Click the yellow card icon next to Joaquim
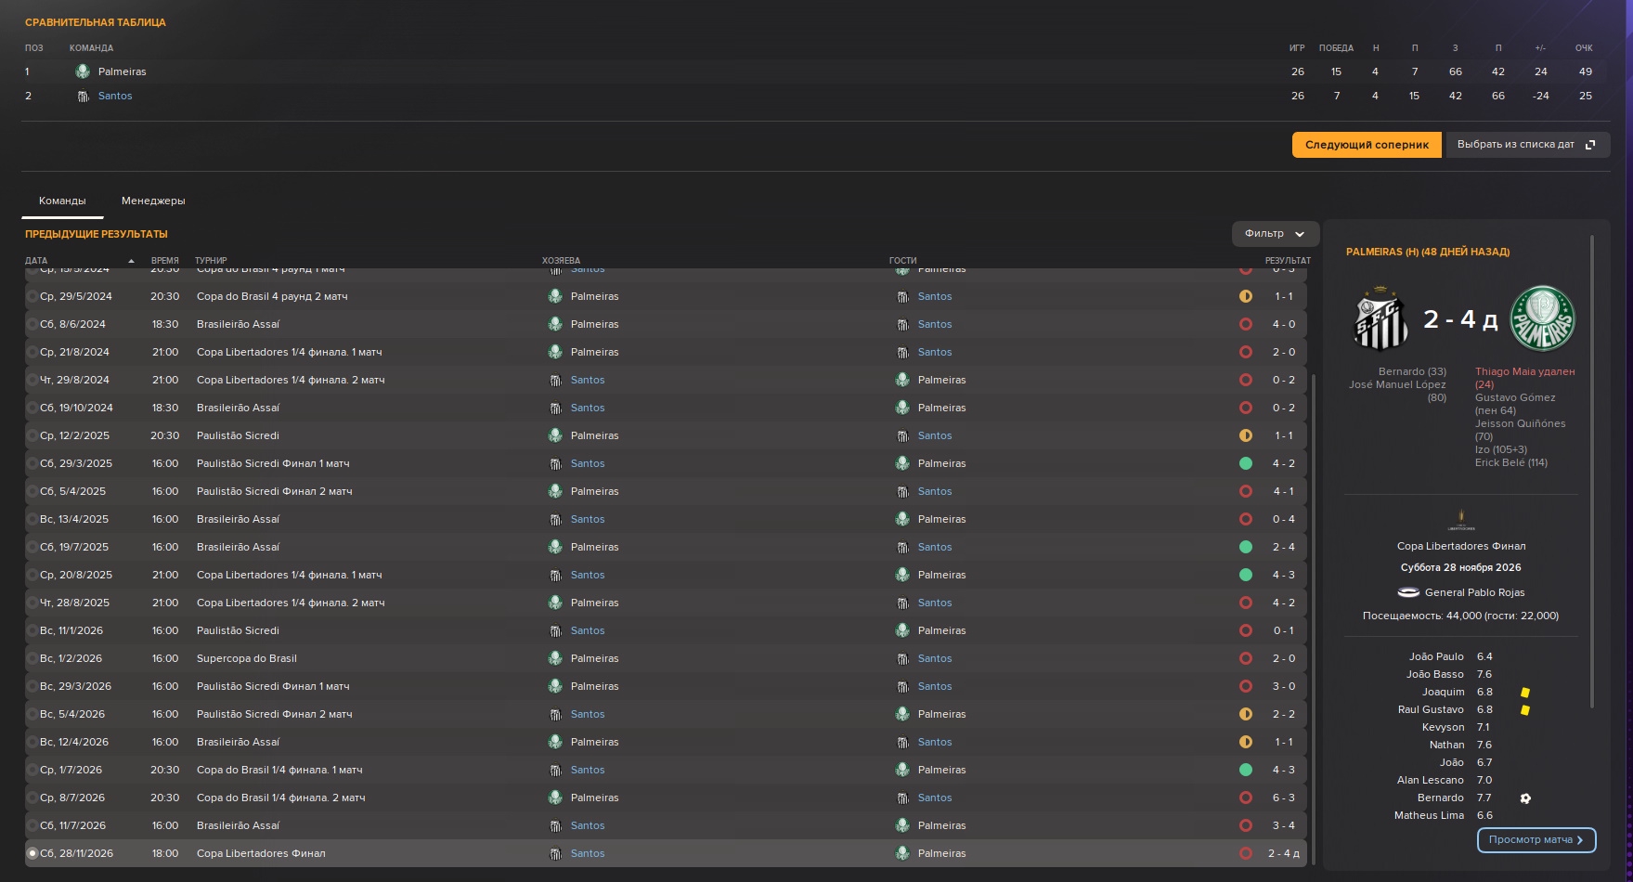1633x882 pixels. 1525,693
